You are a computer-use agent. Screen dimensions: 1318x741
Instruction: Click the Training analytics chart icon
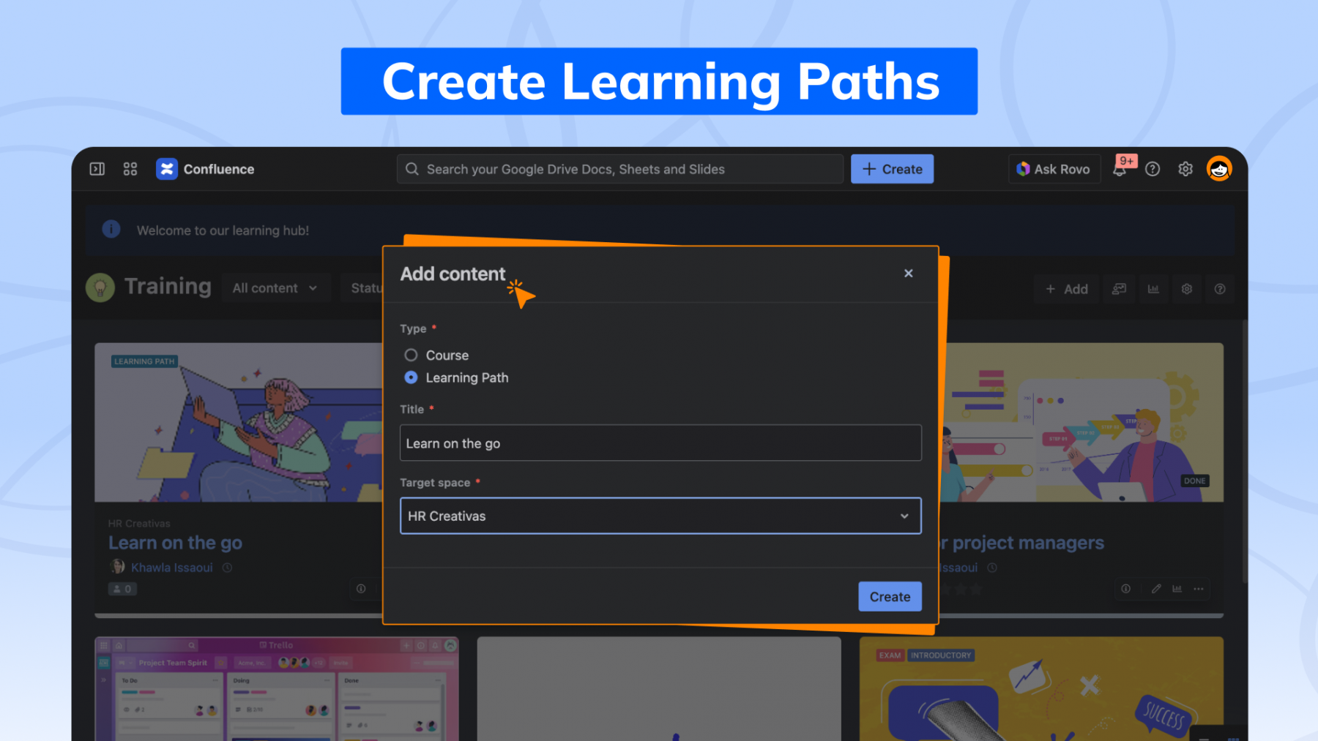pyautogui.click(x=1153, y=289)
